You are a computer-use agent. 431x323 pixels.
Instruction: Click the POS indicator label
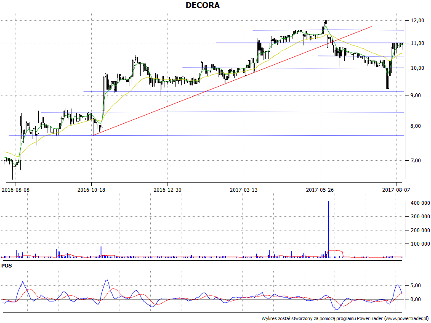point(7,266)
